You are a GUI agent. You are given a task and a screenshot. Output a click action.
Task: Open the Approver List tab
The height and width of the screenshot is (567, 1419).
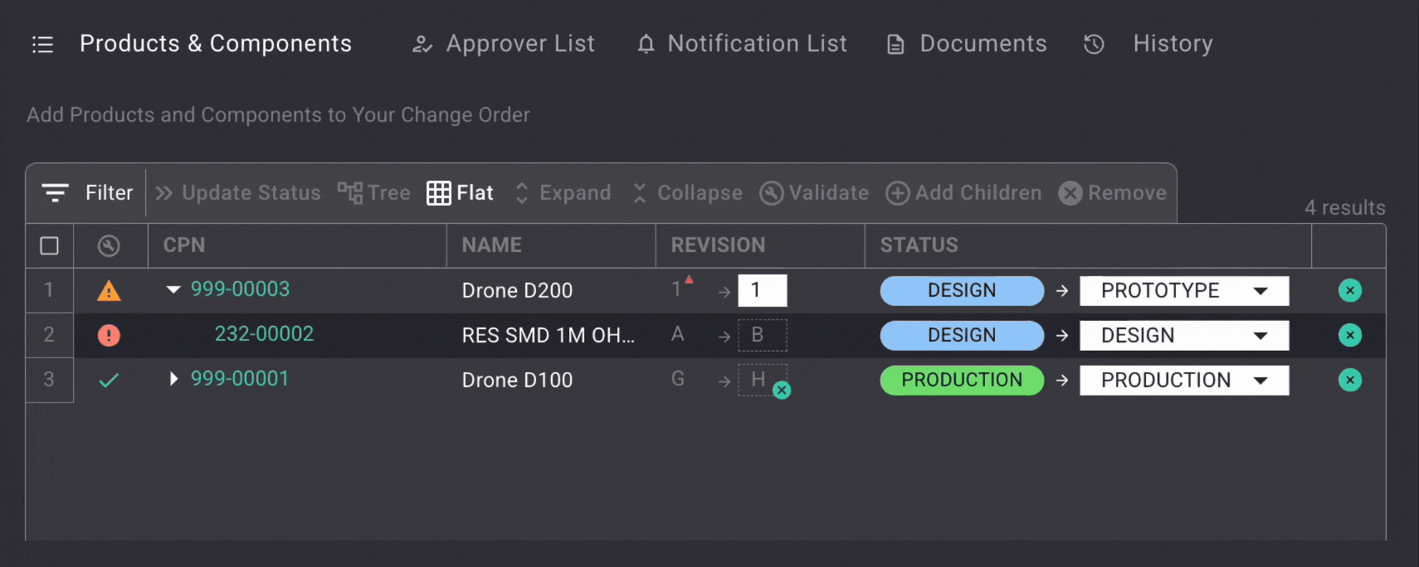[504, 44]
